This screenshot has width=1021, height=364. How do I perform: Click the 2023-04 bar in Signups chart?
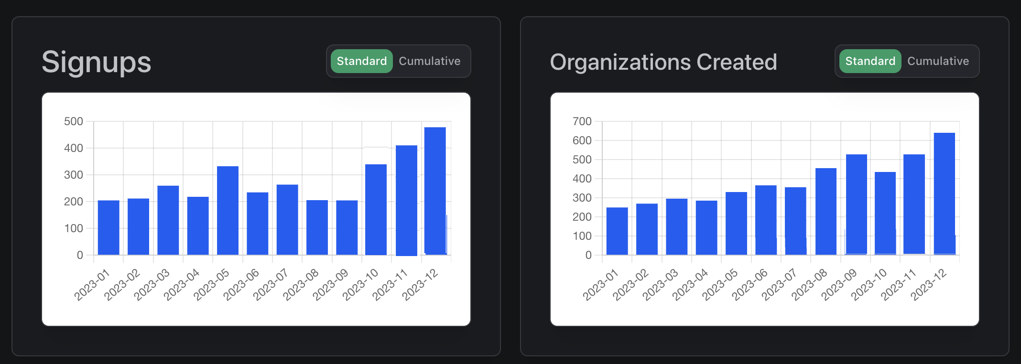(198, 225)
